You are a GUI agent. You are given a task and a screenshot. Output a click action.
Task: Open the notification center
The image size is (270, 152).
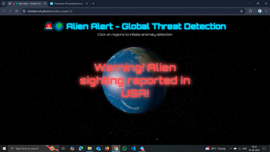point(265,148)
